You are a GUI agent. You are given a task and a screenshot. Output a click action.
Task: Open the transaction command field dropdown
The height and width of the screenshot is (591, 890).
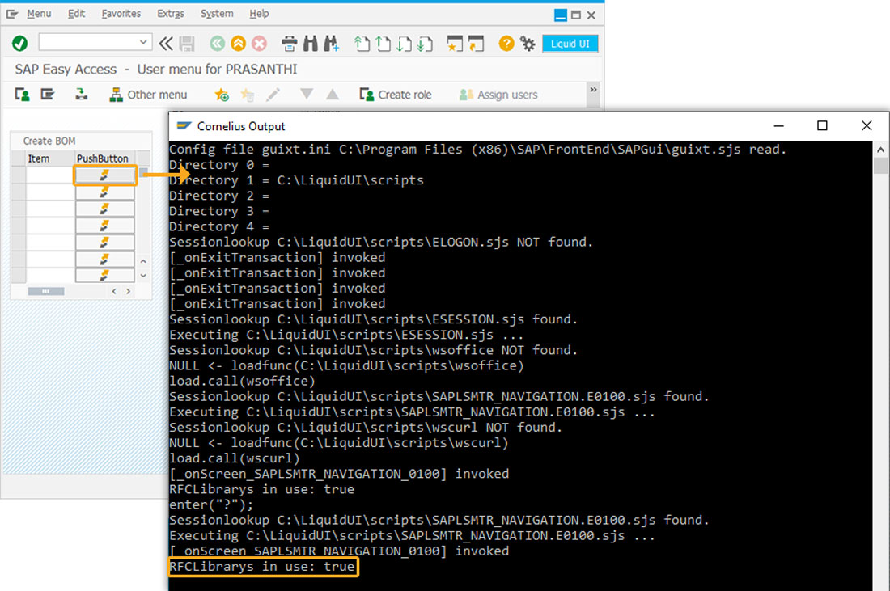143,42
